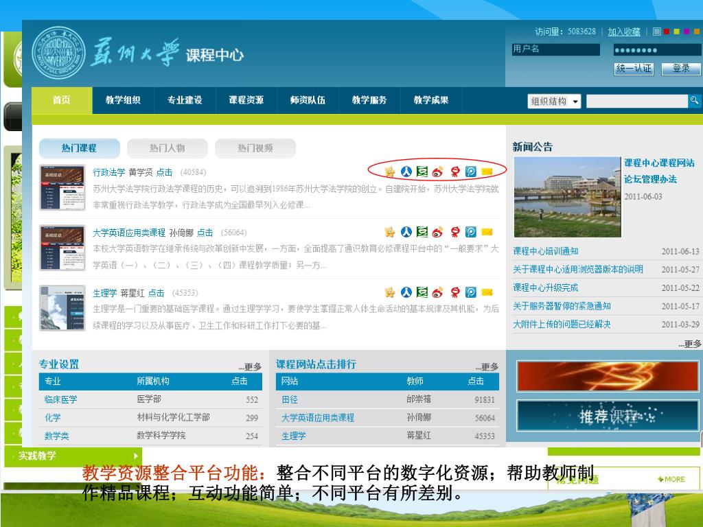Screen dimensions: 703x527
Task: Share 大学英语应用类课程 via green Douban icon
Action: 422,232
